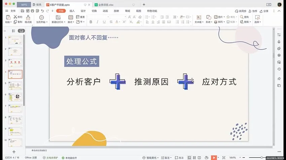Switch to the 插入 ribbon tab
Screen dimensions: 286x160
72,11
